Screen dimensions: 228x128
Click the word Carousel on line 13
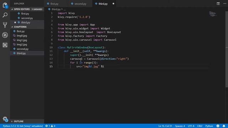point(93,59)
